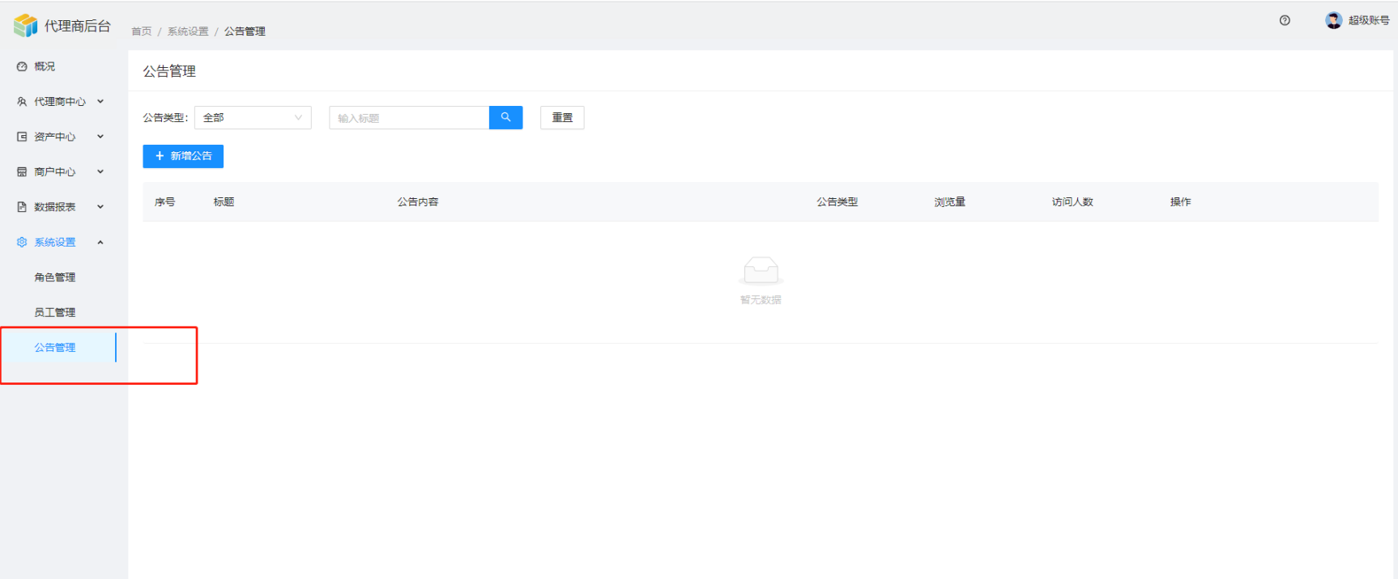Click the 资产中心 wallet icon
The height and width of the screenshot is (579, 1398).
22,137
